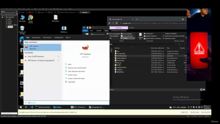Switch to the Todo search filter
The height and width of the screenshot is (124, 220).
tap(28, 38)
